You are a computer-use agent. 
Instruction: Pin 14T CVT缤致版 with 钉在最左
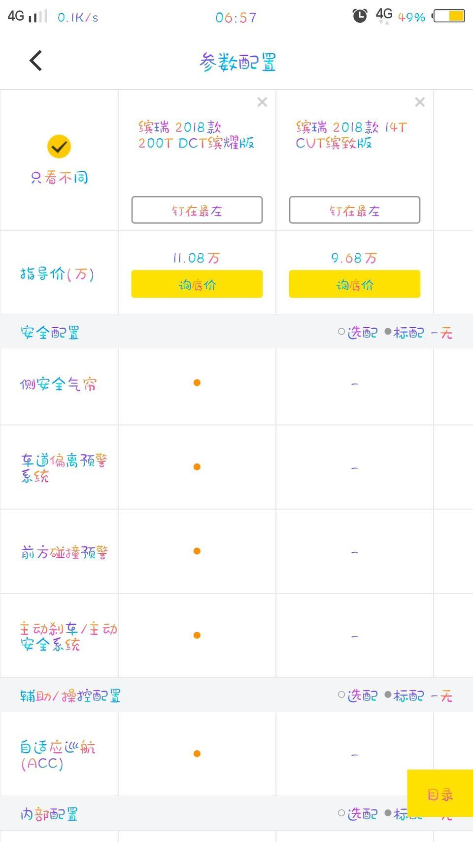(x=354, y=210)
